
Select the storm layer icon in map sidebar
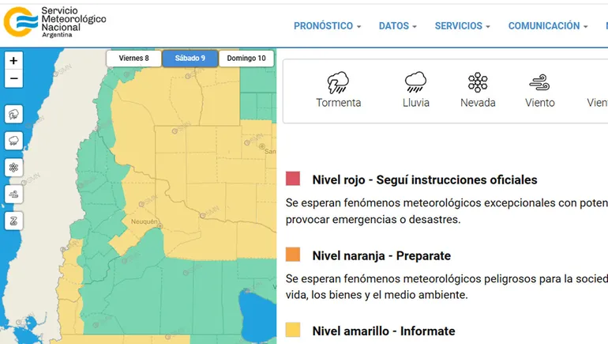tap(13, 114)
